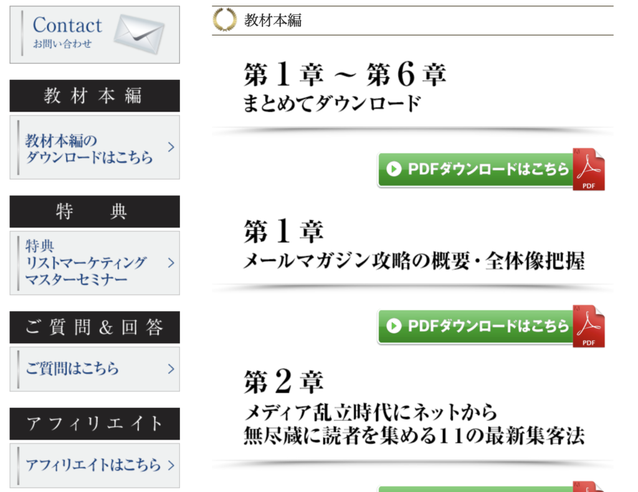Click the play circle on the 第1章 PDF button

pos(394,326)
